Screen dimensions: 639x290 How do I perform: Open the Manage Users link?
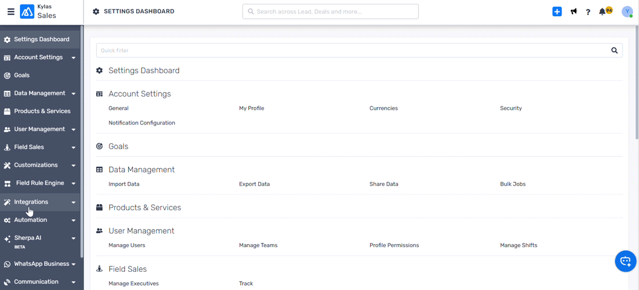coord(126,245)
